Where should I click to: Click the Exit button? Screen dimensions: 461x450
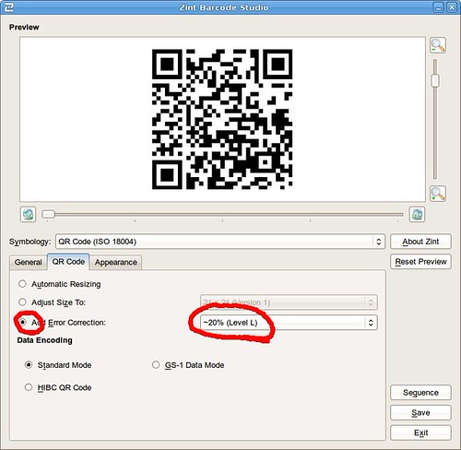[420, 432]
